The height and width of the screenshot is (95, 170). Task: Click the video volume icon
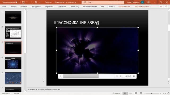tap(134, 76)
